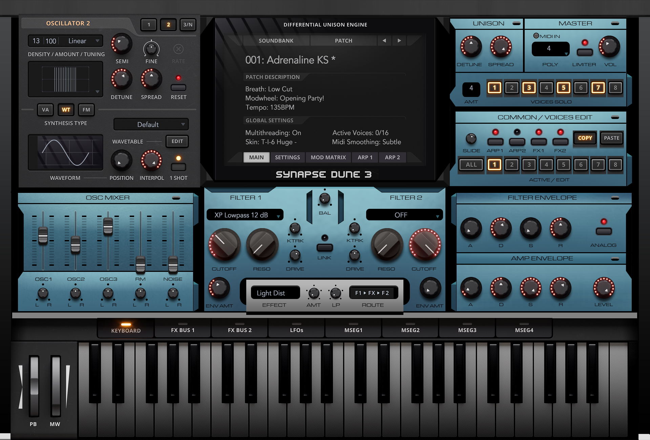Click the Master VOL knob
The height and width of the screenshot is (440, 650).
(x=609, y=46)
